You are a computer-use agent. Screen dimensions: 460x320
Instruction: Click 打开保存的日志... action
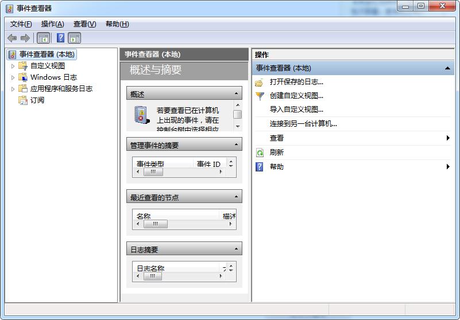point(296,82)
